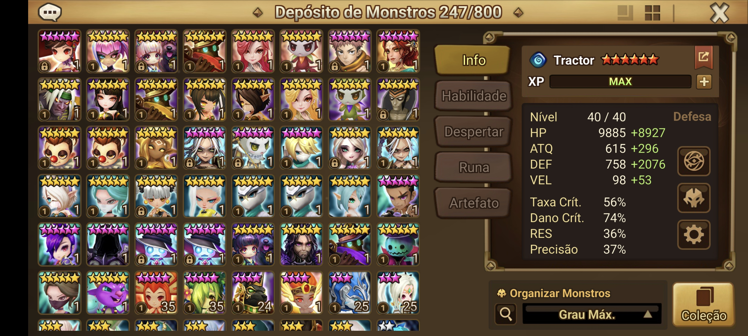
Task: Open the Artefato tab
Action: [x=474, y=203]
